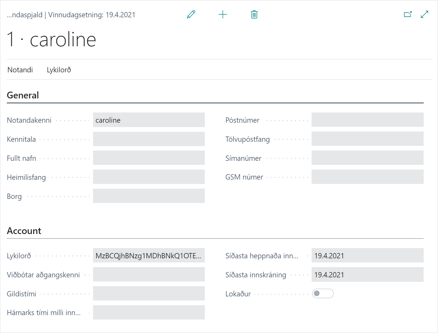438x333 pixels.
Task: Select the Fullt nafn field
Action: [x=149, y=158]
